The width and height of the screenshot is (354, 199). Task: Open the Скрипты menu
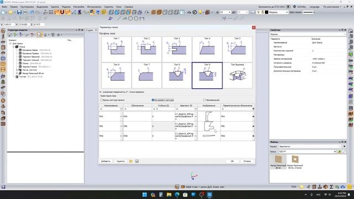108,7
